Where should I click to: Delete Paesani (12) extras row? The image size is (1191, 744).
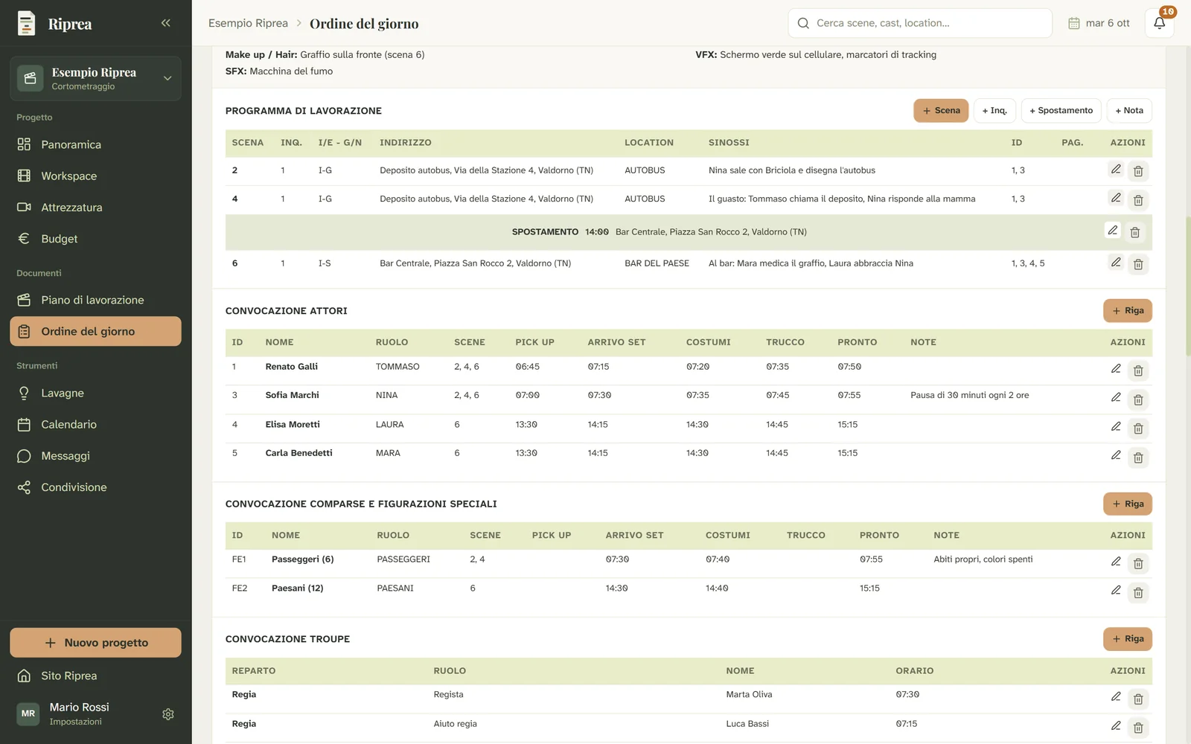[x=1138, y=593]
